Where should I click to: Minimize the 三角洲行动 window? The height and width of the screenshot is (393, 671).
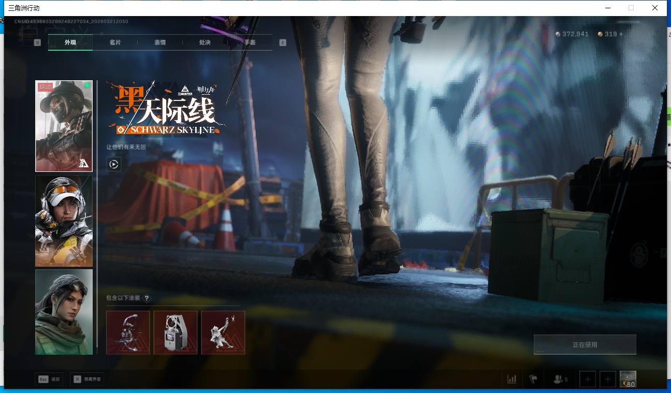point(607,8)
